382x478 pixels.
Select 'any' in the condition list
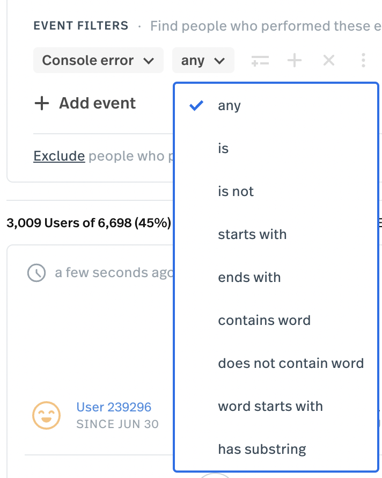pos(276,105)
